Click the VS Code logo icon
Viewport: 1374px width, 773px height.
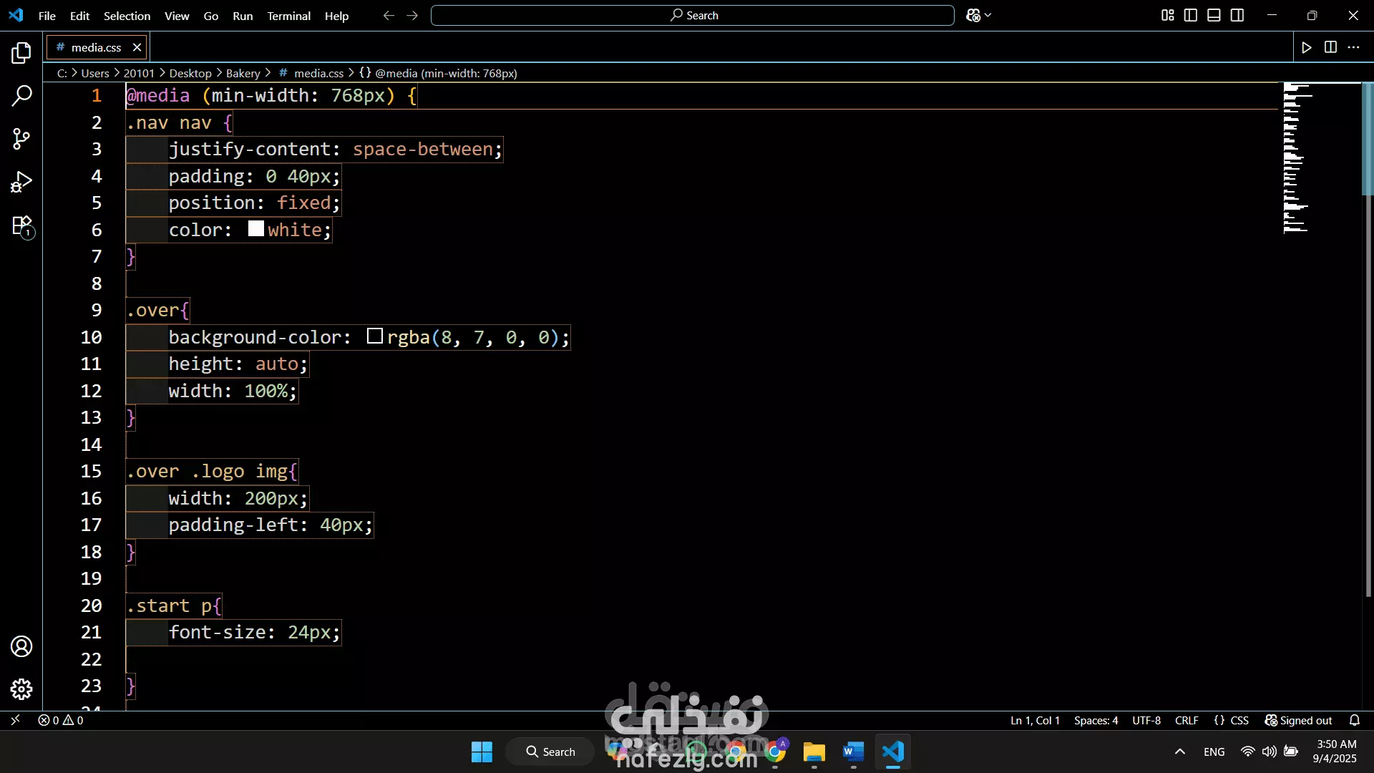click(x=16, y=15)
